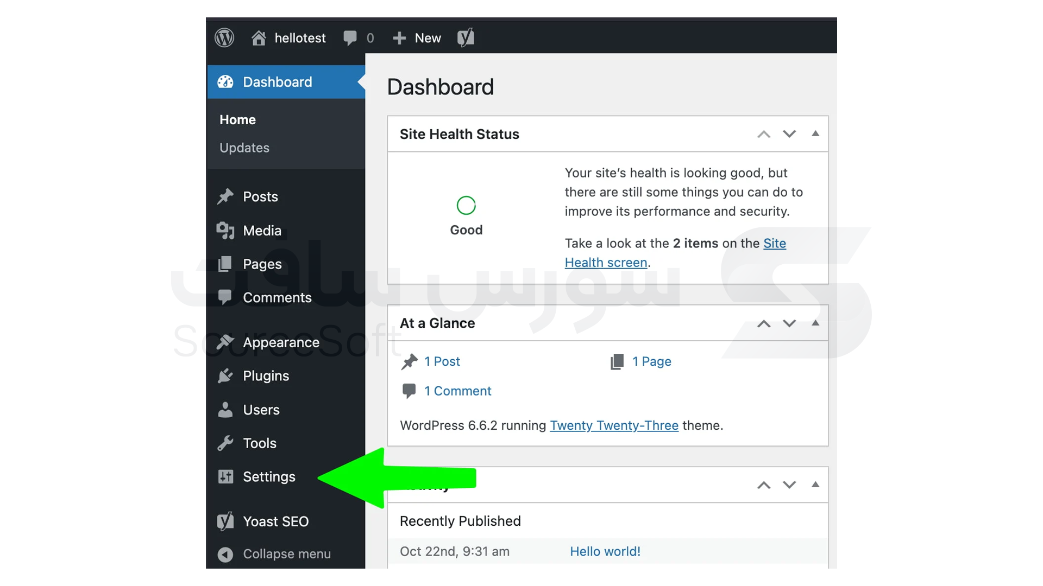Screen dimensions: 1043x586
Task: Move Site Health Status panel down
Action: 789,134
